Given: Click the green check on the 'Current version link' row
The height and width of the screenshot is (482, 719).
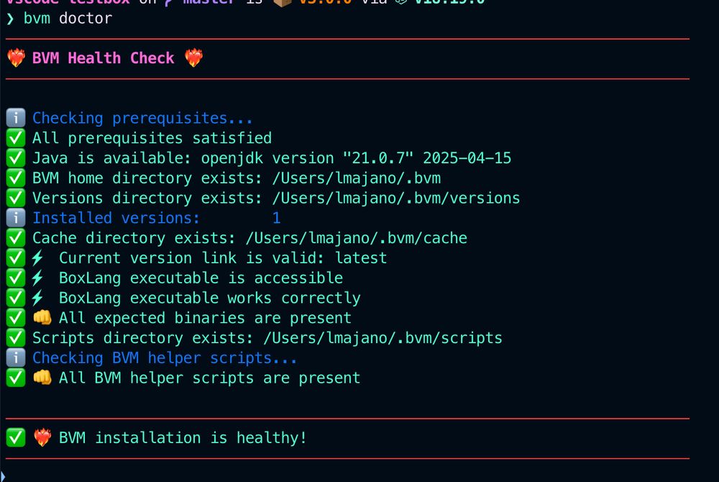Looking at the screenshot, I should pyautogui.click(x=16, y=258).
